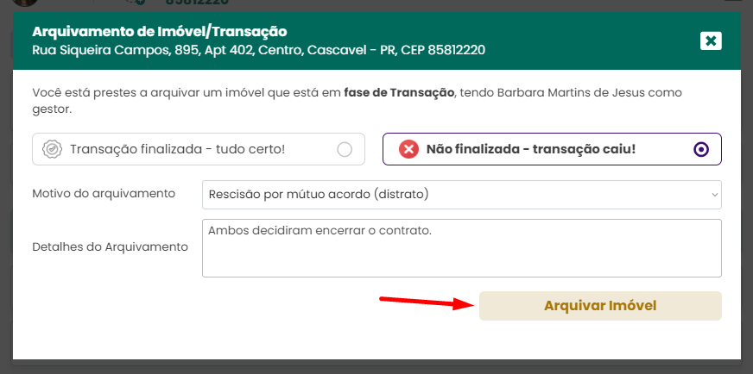Close the Arquivamento dialog with X icon
Viewport: 753px width, 374px height.
(x=711, y=41)
